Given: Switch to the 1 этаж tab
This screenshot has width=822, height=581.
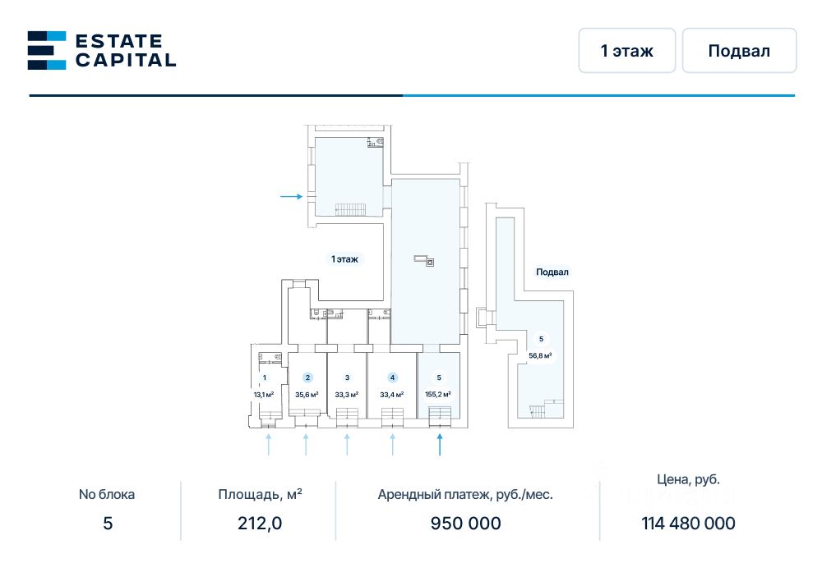Looking at the screenshot, I should point(626,51).
